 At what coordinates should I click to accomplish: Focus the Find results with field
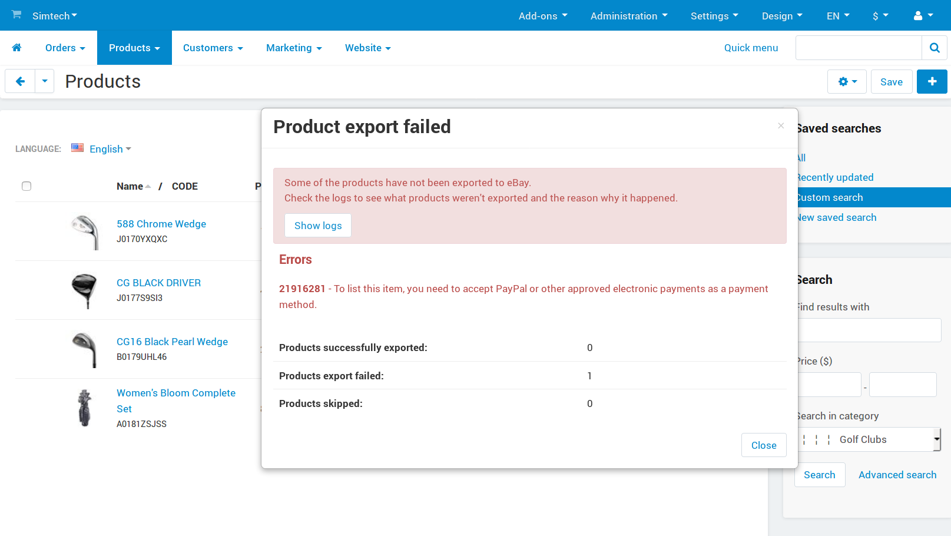tap(869, 330)
